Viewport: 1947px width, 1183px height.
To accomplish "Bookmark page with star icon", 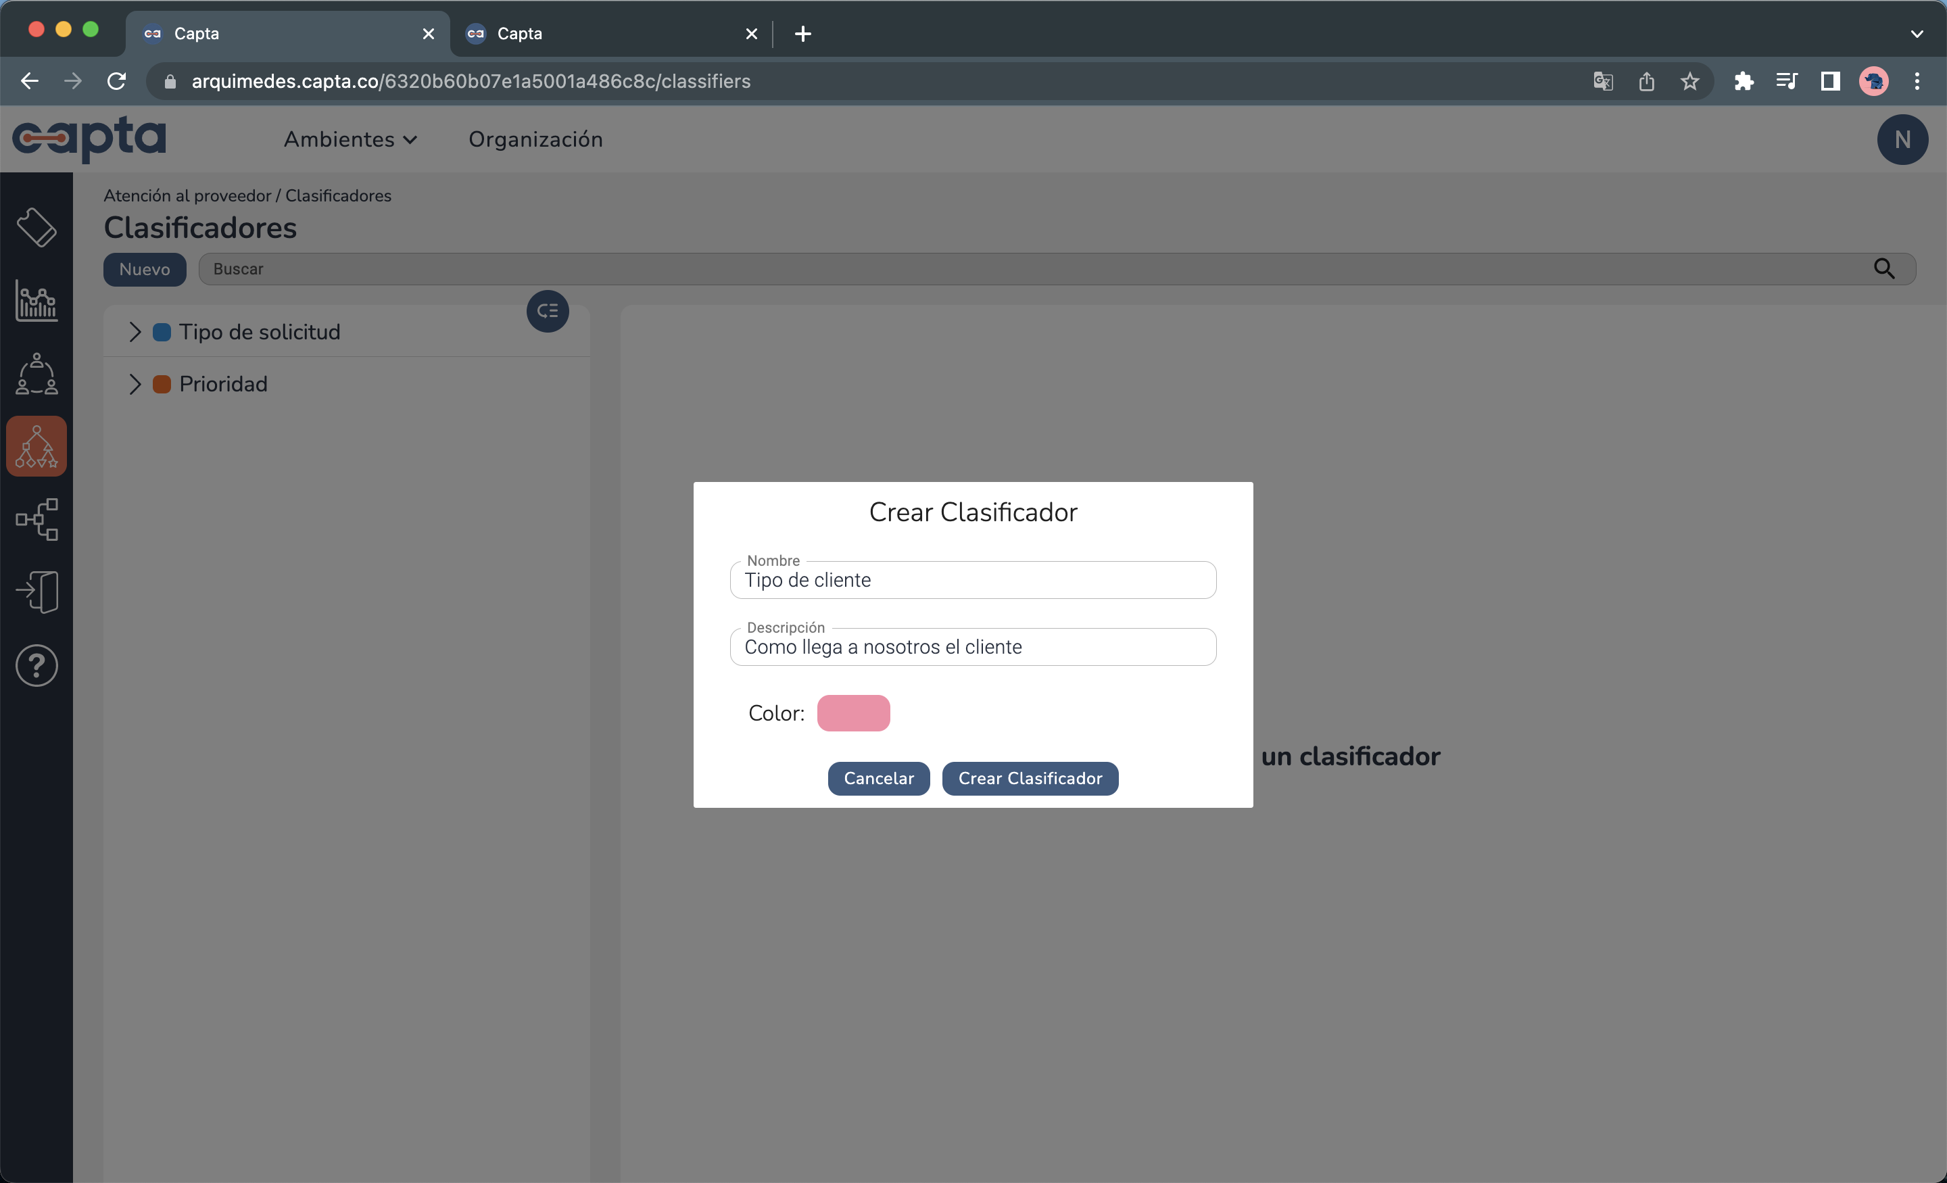I will [x=1689, y=81].
